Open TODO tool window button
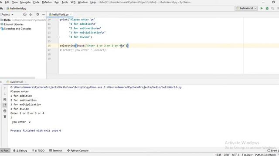279x156 pixels. tap(38, 150)
